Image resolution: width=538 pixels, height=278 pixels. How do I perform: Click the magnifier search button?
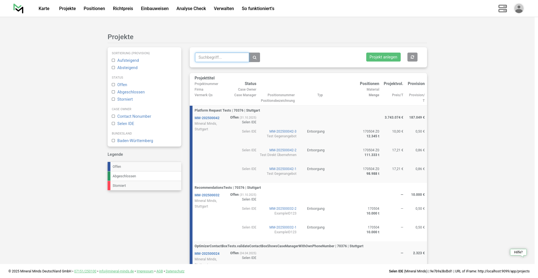pyautogui.click(x=254, y=57)
